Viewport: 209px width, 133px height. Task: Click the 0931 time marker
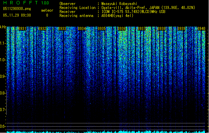[x=22, y=29]
